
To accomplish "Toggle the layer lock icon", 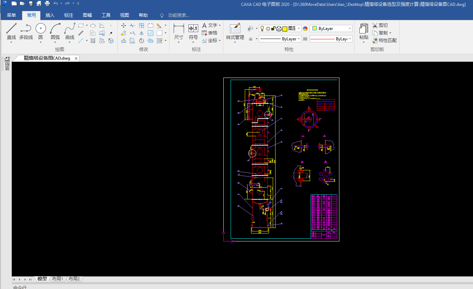I will point(273,29).
